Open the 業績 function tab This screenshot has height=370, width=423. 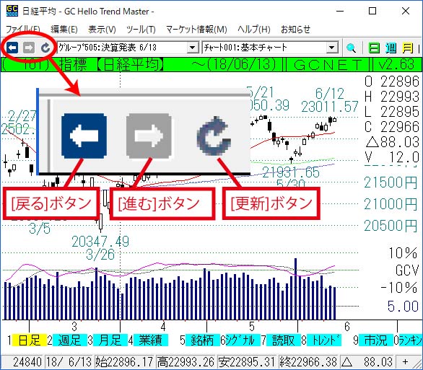click(151, 340)
